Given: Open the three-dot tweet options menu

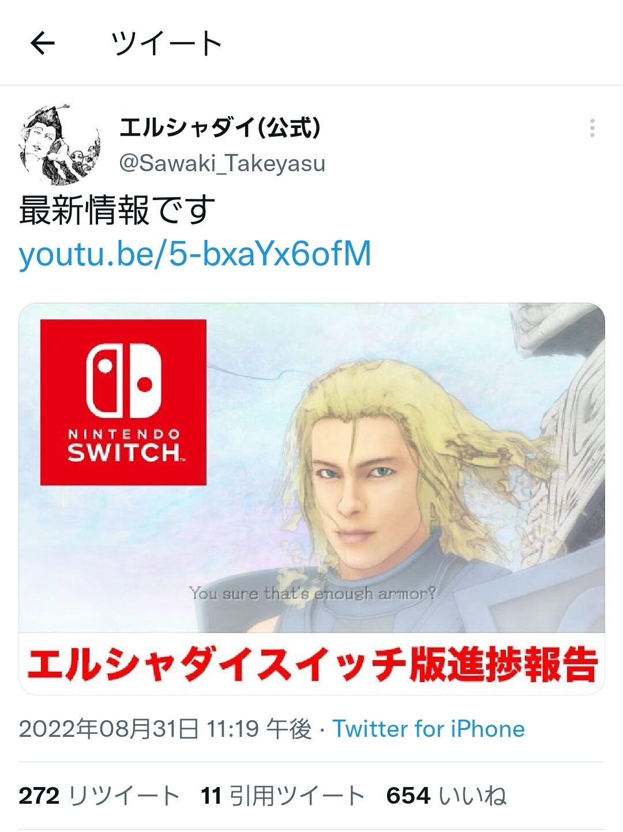Looking at the screenshot, I should pyautogui.click(x=592, y=128).
